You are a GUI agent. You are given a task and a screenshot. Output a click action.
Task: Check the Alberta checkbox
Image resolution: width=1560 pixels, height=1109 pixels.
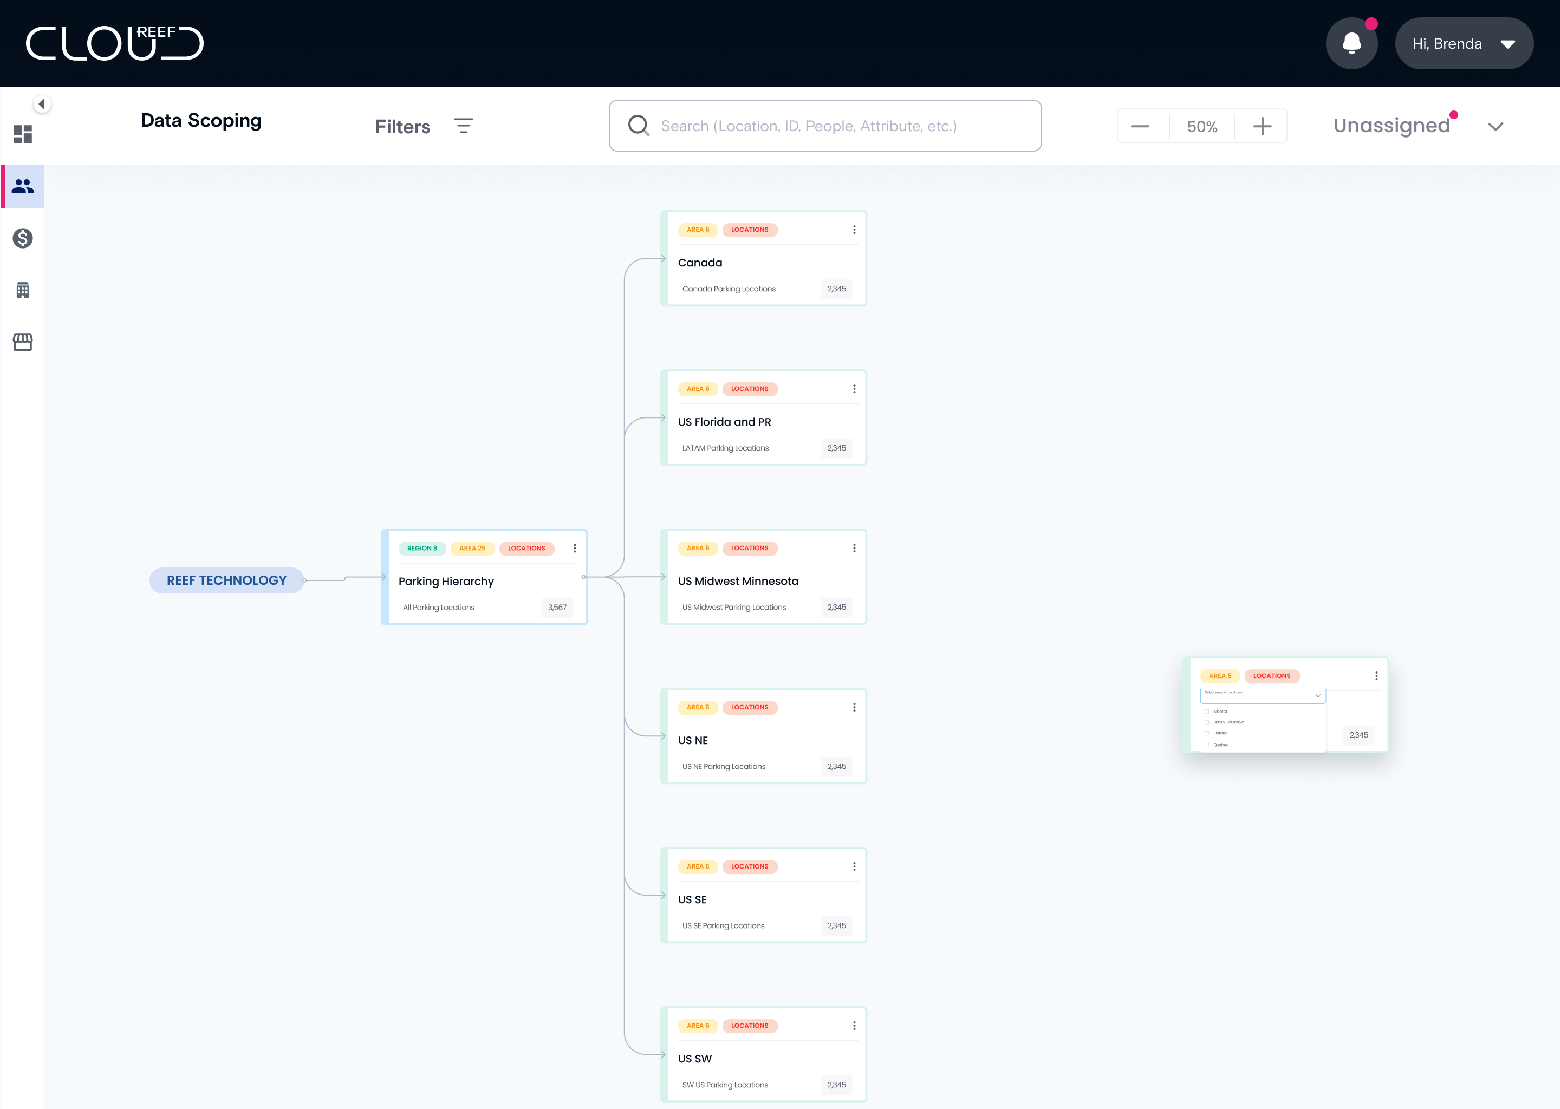click(1207, 712)
